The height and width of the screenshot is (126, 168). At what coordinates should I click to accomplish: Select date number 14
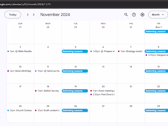131,67
